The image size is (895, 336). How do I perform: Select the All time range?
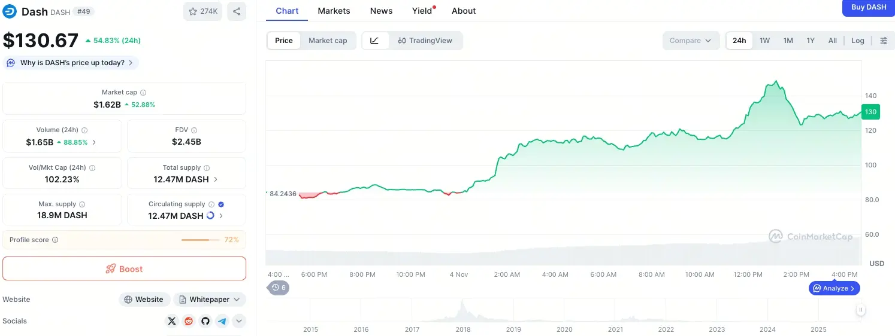pos(833,41)
